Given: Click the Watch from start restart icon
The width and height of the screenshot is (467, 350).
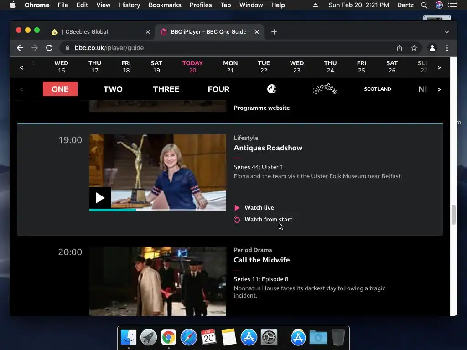Looking at the screenshot, I should 237,220.
